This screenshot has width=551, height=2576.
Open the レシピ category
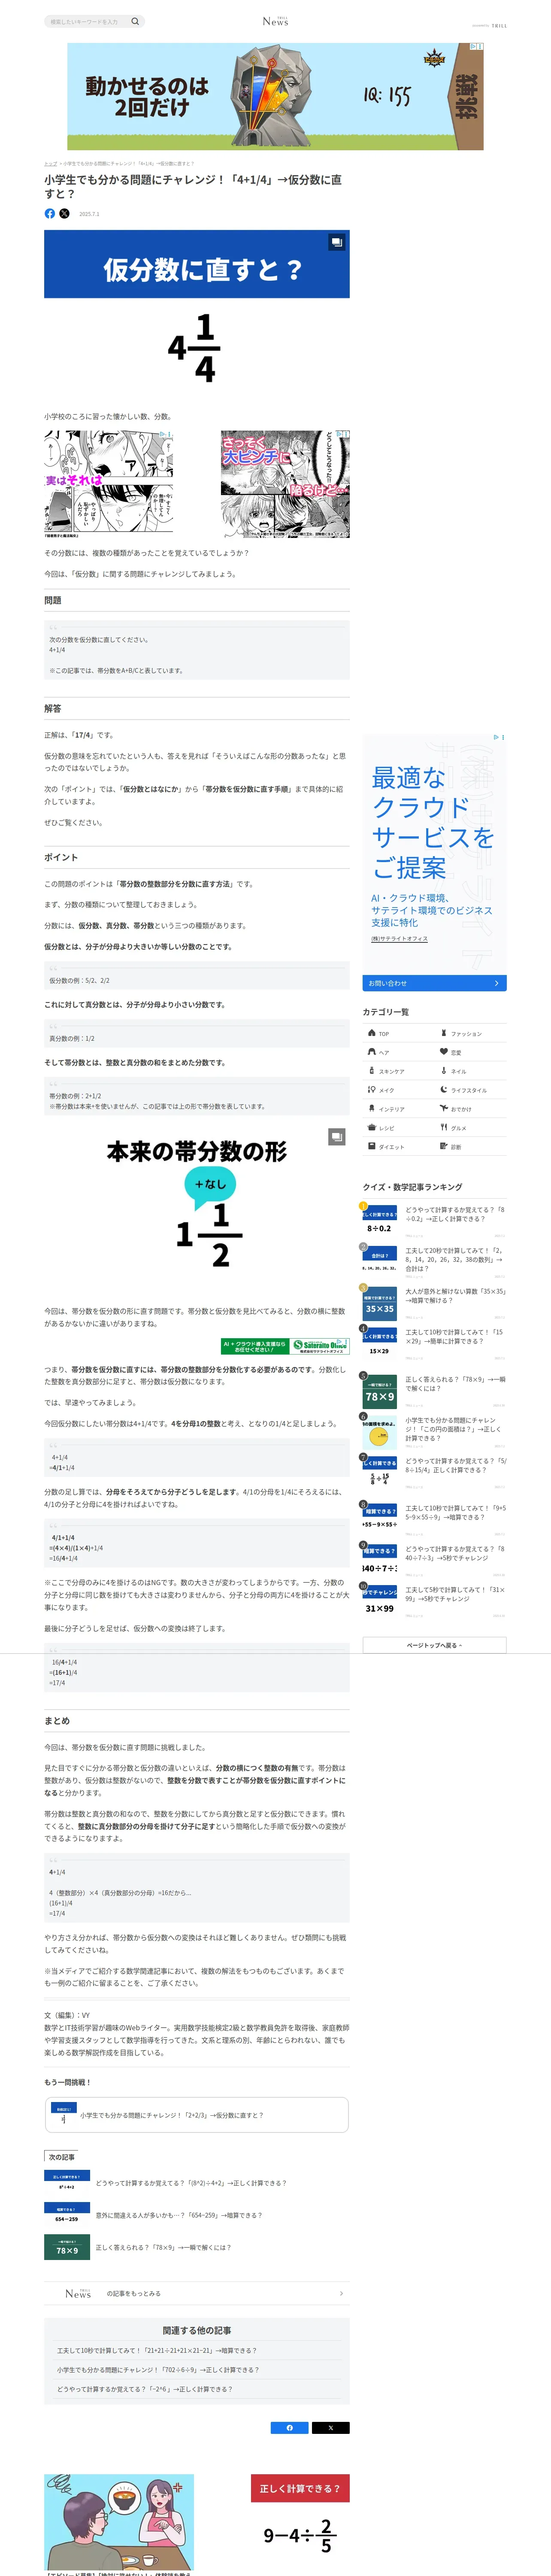pyautogui.click(x=398, y=1128)
